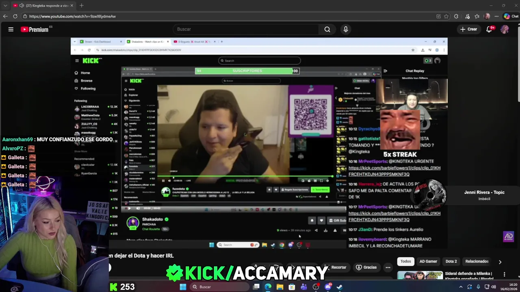The height and width of the screenshot is (292, 520).
Task: Click the system tray microphone icon
Action: [x=478, y=287]
